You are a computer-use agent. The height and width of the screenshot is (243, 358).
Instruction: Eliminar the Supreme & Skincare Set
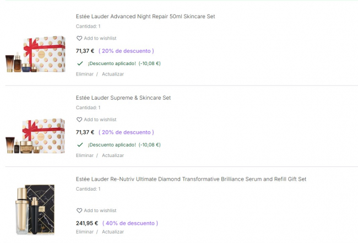(x=84, y=155)
